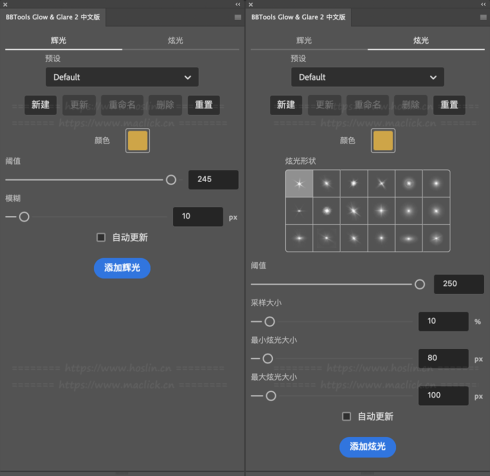Open the 颜色 swatch above 炫光形状

pyautogui.click(x=383, y=141)
